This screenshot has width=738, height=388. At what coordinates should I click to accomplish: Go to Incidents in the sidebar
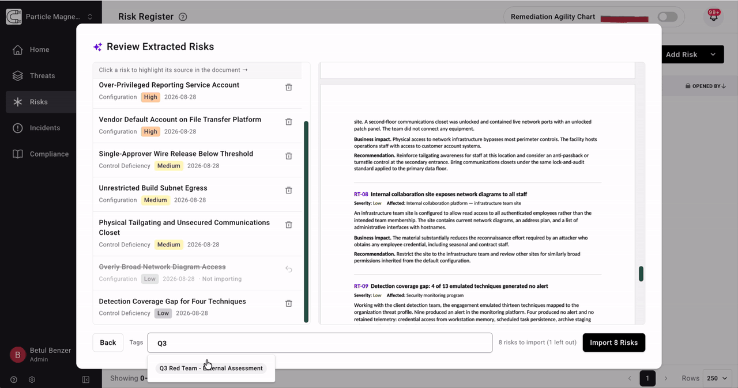pos(38,128)
